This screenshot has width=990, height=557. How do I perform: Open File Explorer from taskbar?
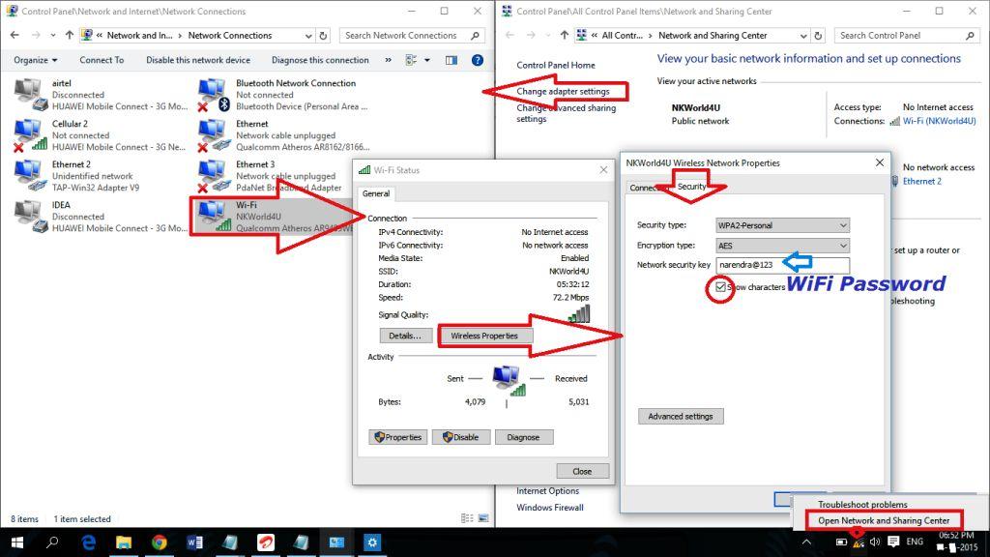pyautogui.click(x=124, y=542)
